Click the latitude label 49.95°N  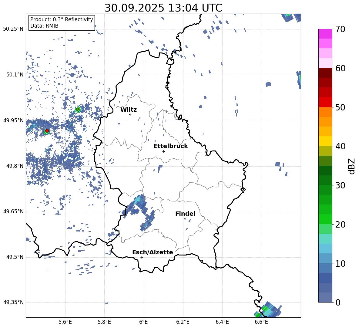pos(13,120)
